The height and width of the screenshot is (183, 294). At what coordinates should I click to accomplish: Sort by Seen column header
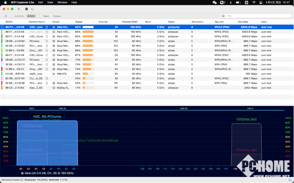point(264,22)
